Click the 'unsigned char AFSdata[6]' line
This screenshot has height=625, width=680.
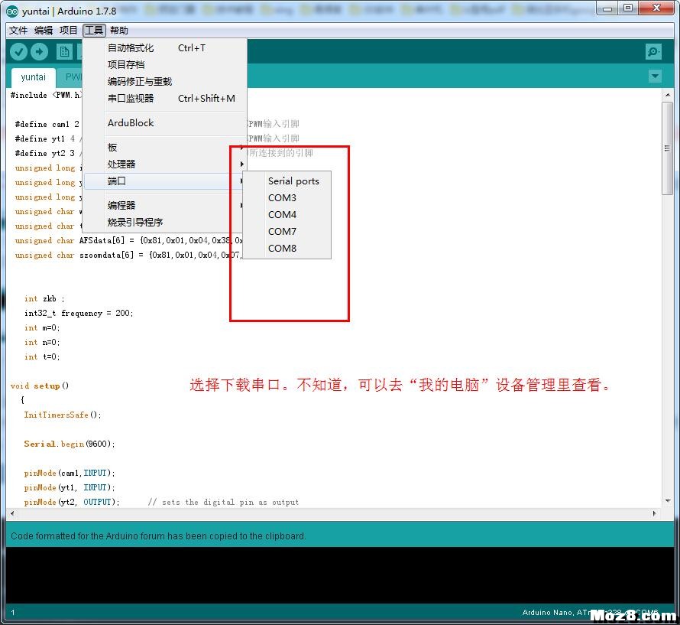pos(129,241)
